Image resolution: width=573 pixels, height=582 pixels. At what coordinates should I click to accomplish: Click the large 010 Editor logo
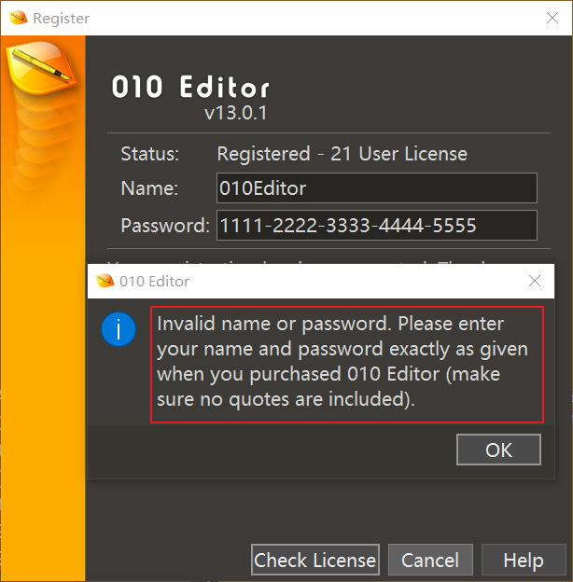click(x=42, y=66)
